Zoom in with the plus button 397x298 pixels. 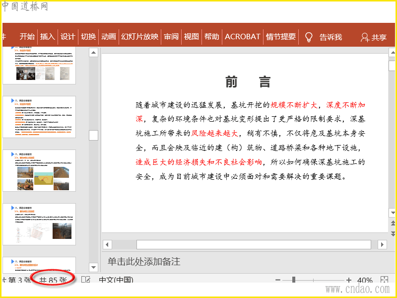click(349, 280)
